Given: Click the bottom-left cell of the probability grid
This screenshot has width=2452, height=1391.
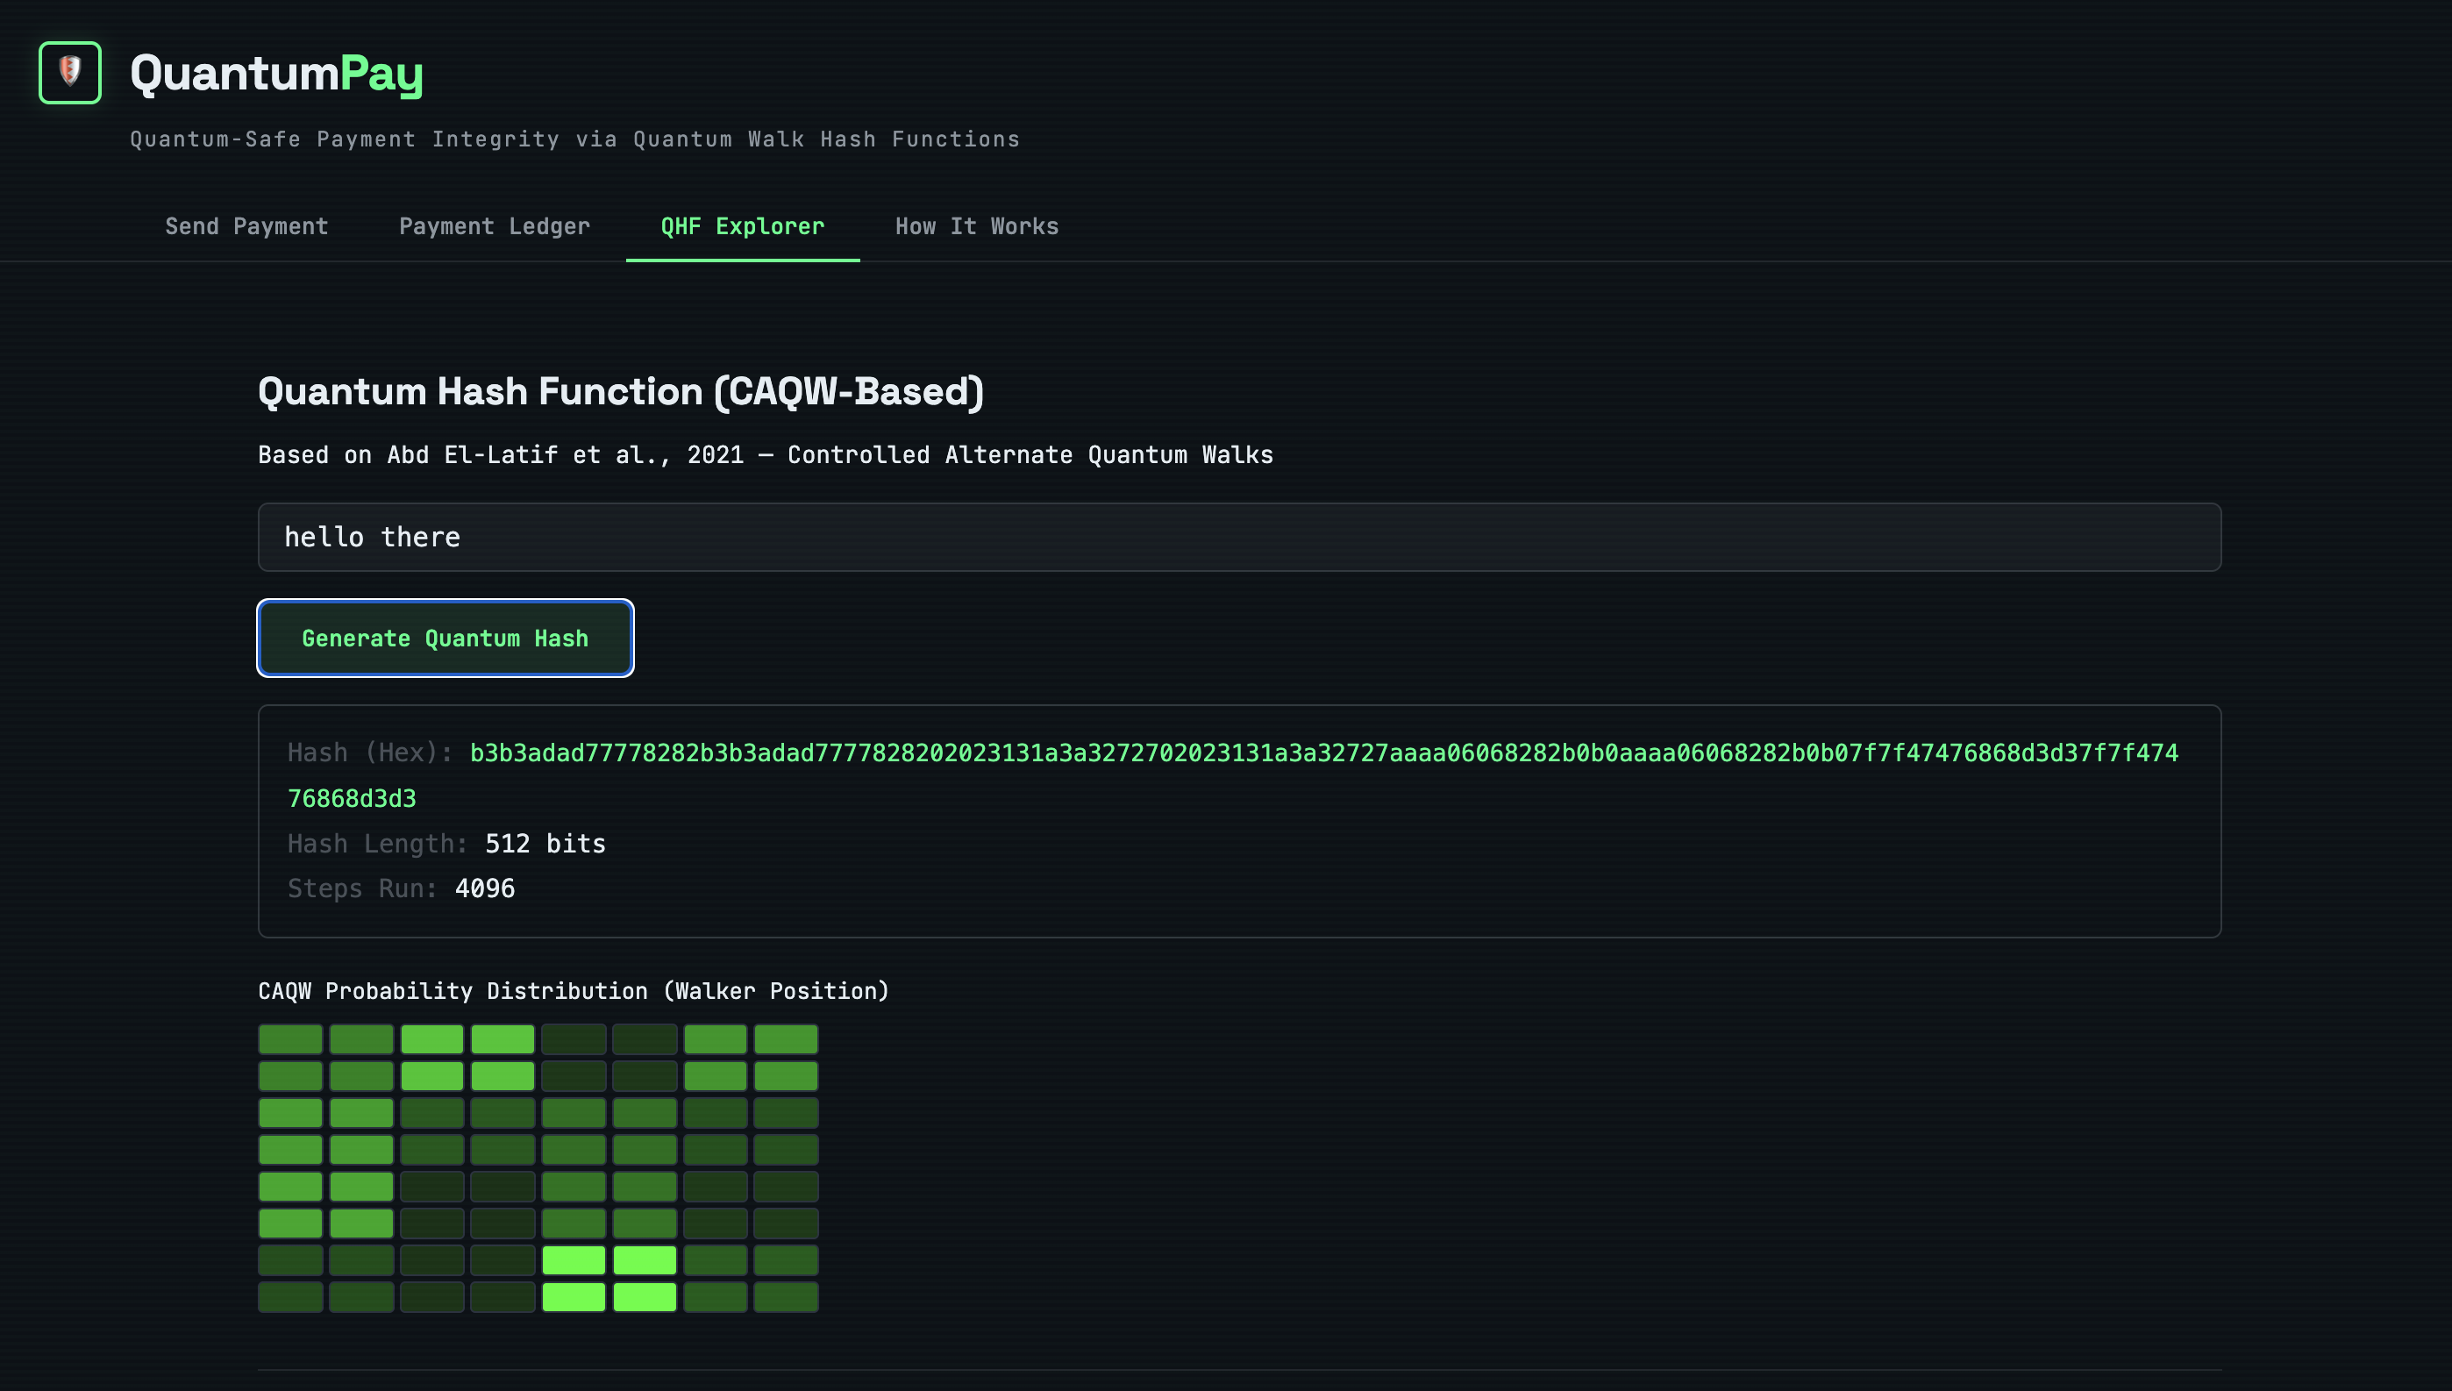Looking at the screenshot, I should 290,1296.
